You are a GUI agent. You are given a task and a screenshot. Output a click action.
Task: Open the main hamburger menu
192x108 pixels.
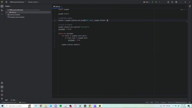tap(6, 2)
